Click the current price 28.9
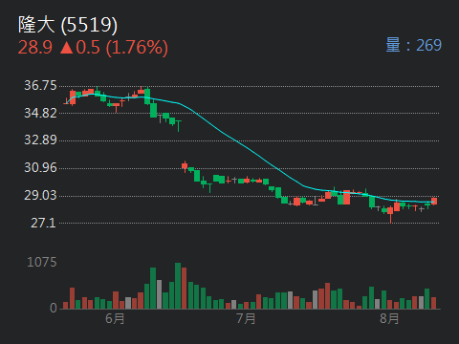The height and width of the screenshot is (344, 459). tap(35, 48)
